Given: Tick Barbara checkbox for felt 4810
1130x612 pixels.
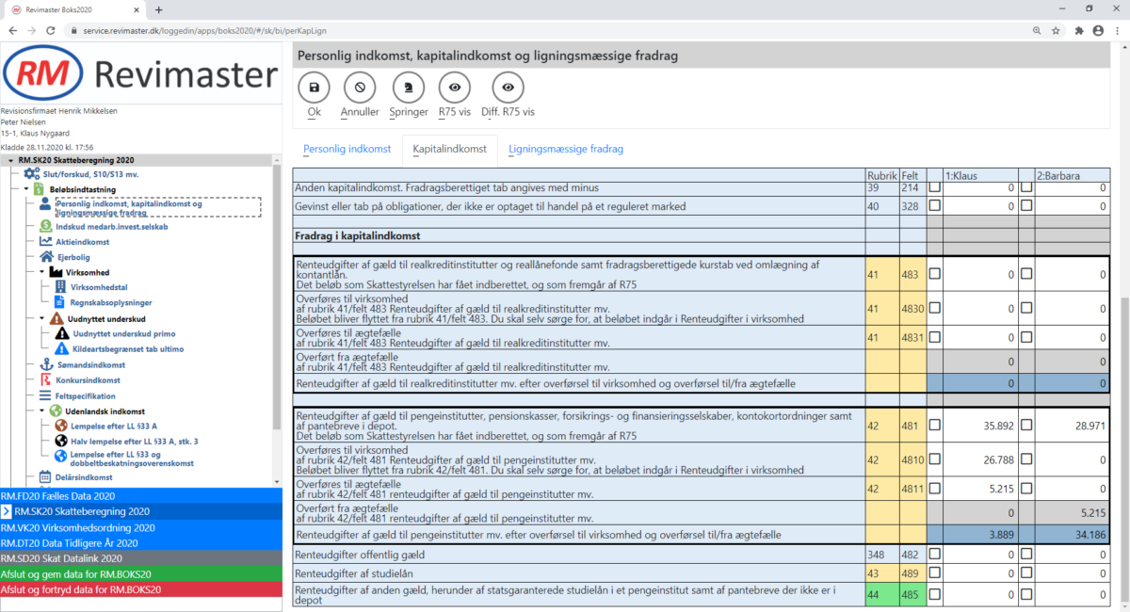Looking at the screenshot, I should click(1027, 460).
